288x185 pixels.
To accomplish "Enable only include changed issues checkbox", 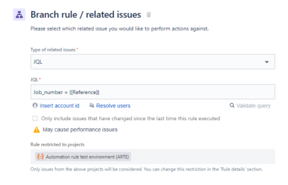I will tap(35, 118).
